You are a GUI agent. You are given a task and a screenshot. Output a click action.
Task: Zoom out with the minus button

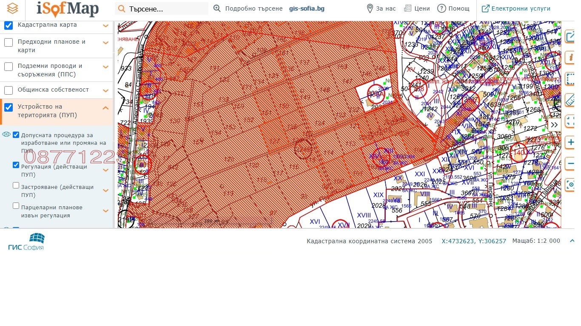point(570,163)
